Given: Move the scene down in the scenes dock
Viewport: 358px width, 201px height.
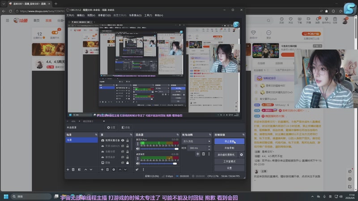Looking at the screenshot, I should (91, 170).
